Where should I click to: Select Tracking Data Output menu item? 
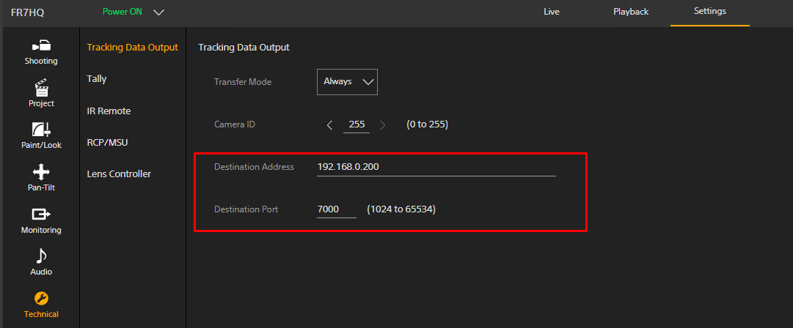click(x=132, y=48)
